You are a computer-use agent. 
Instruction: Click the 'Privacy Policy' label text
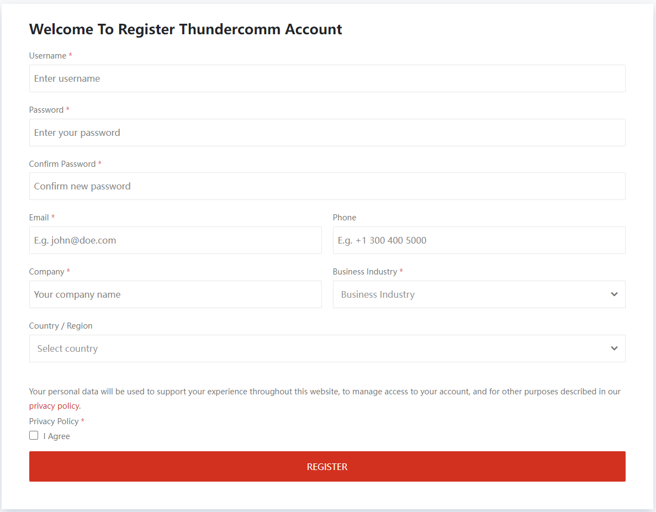(54, 421)
